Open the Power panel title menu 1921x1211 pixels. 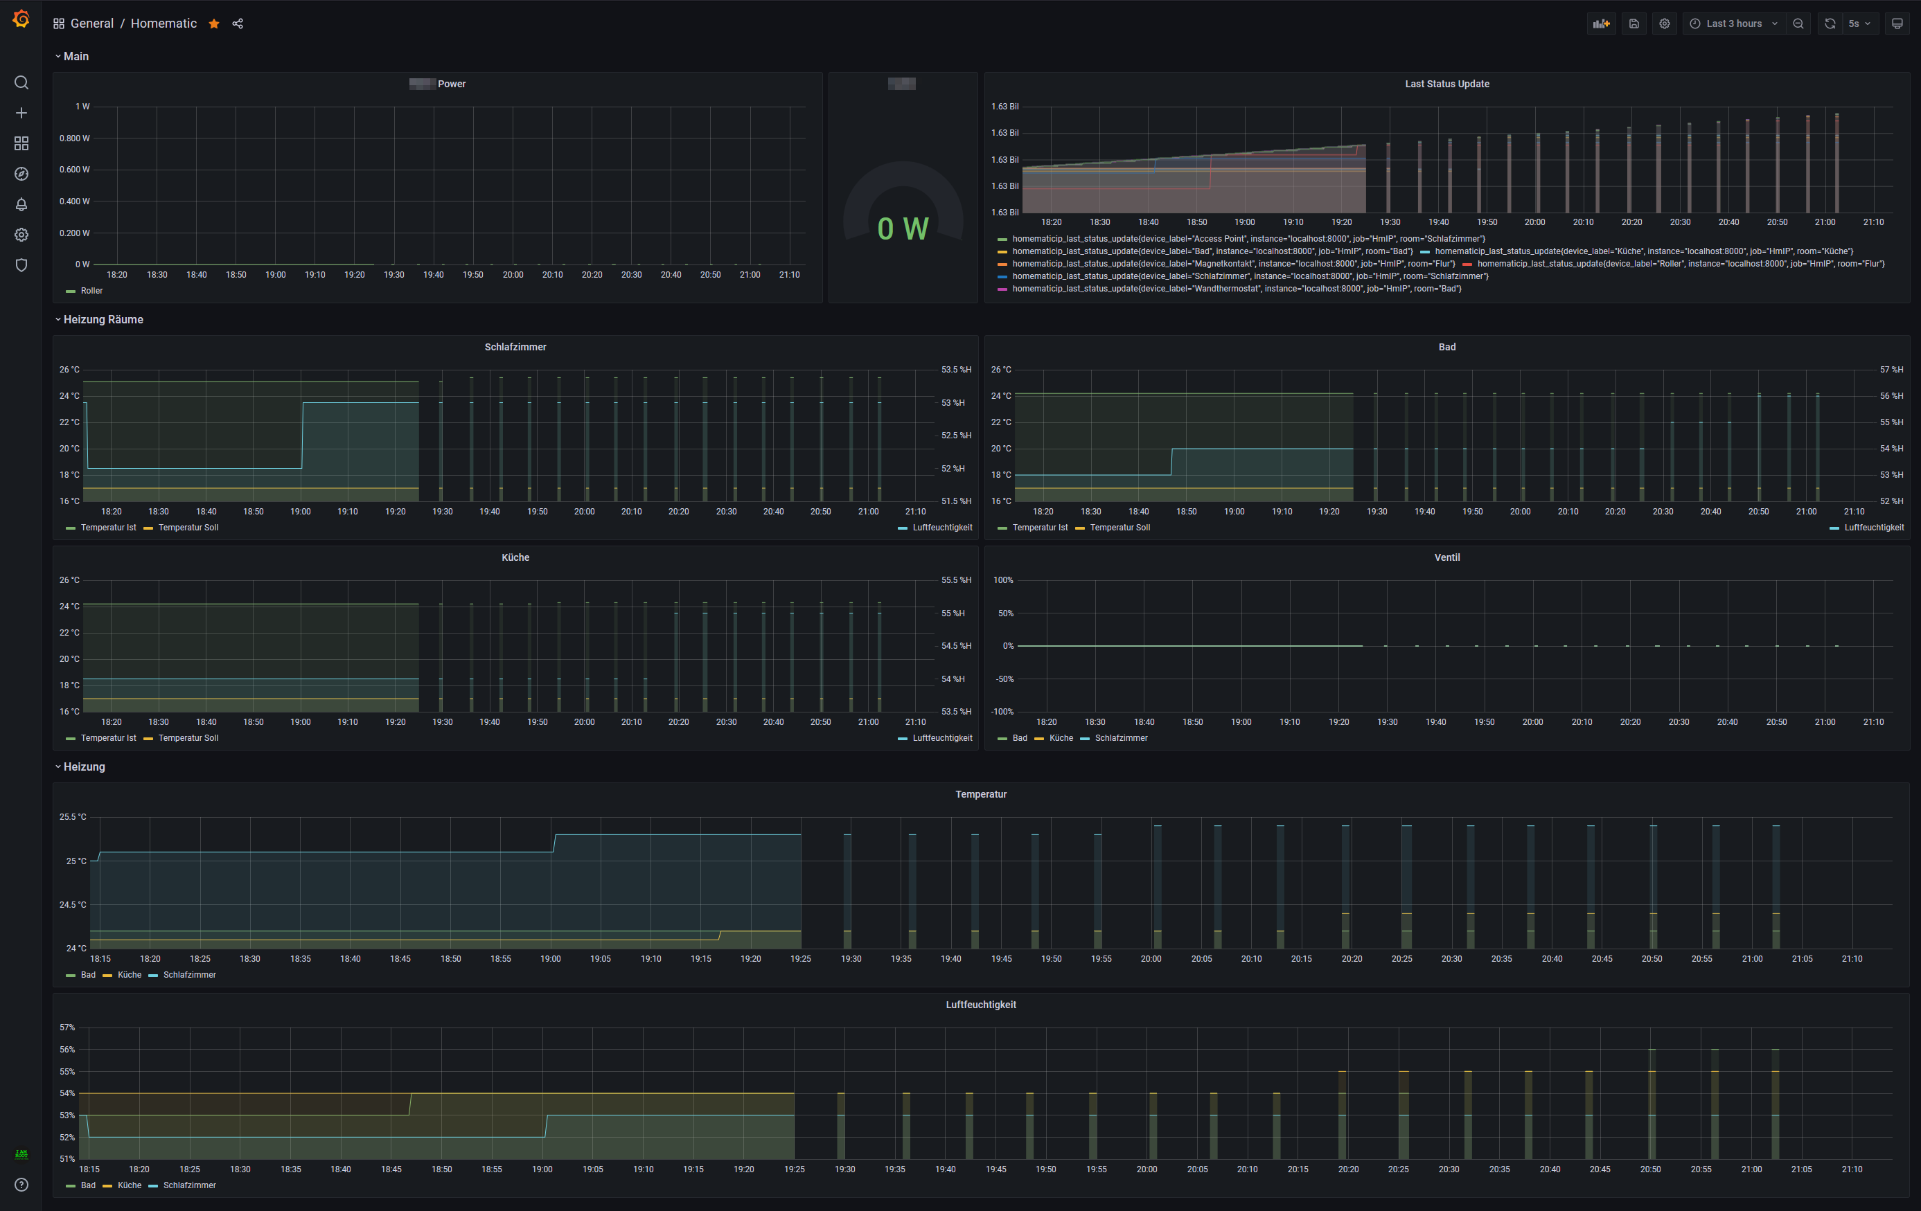point(438,84)
